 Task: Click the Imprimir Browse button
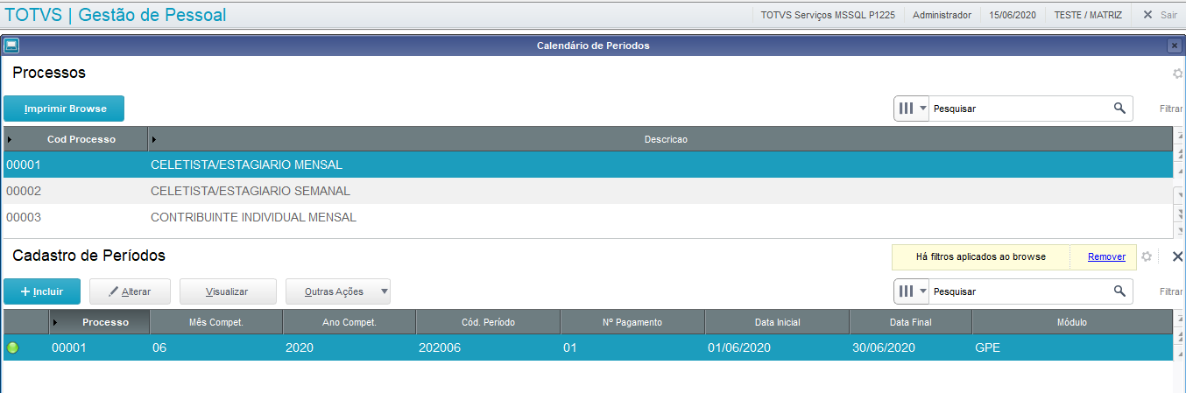point(64,109)
